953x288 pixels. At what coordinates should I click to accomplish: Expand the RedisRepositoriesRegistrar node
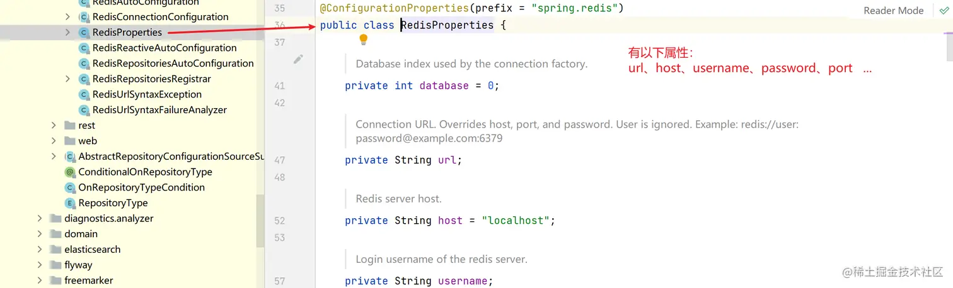click(68, 79)
